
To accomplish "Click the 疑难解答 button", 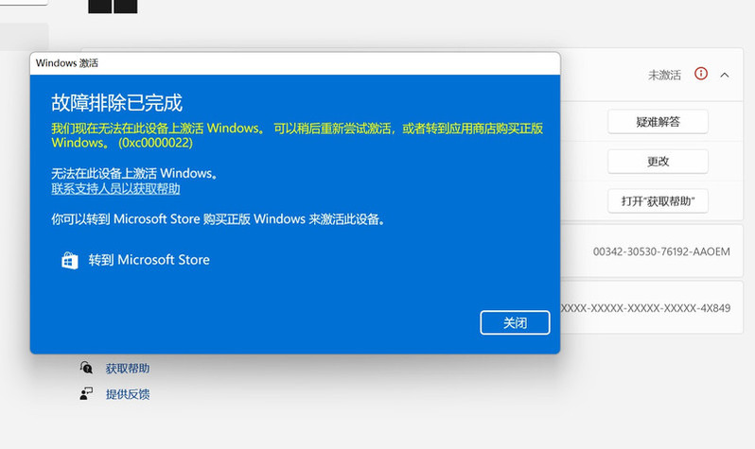I will 658,121.
